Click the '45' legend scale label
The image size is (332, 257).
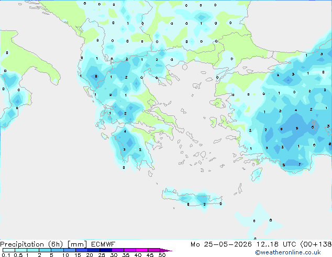tap(150, 255)
